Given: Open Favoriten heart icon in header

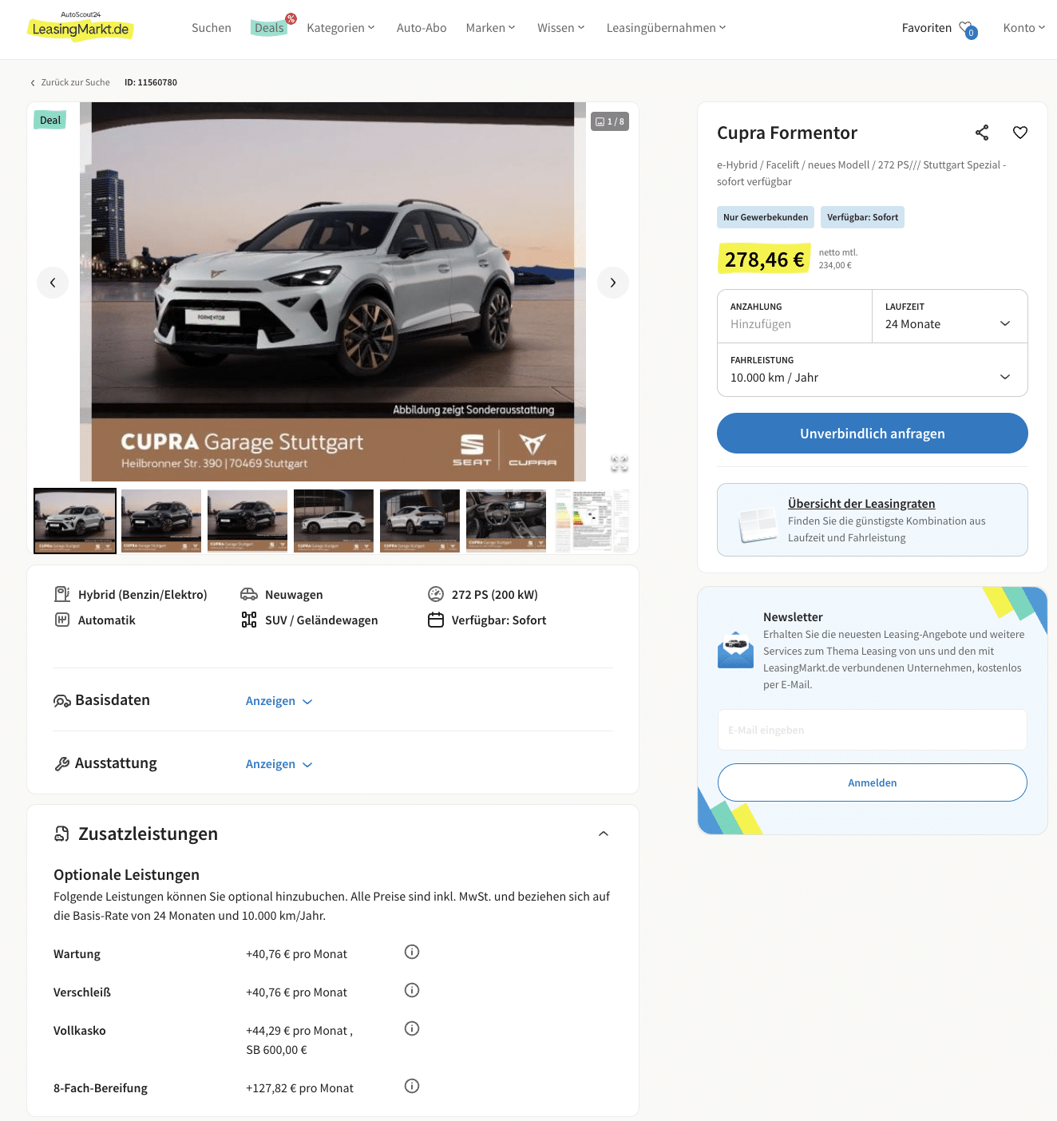Looking at the screenshot, I should pos(968,29).
